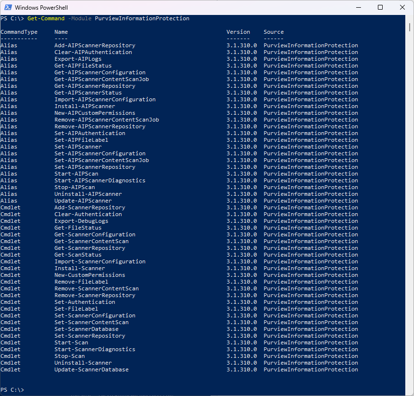Select the "Clear-Authentication" cmdlet name
Screen dimensions: 414x396
[x=88, y=214]
